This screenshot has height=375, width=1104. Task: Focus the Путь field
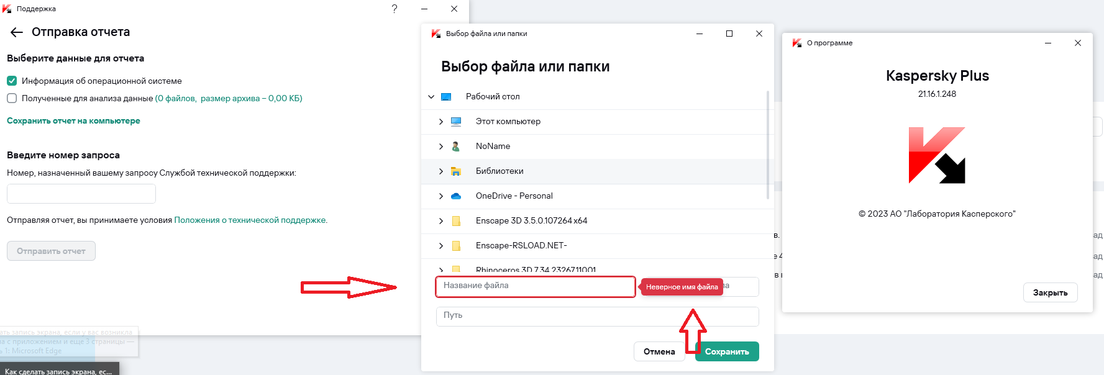point(598,316)
